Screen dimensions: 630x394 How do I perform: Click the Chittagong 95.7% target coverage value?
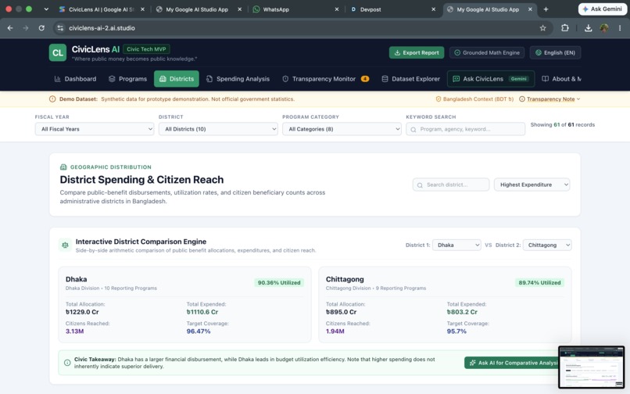tap(456, 331)
